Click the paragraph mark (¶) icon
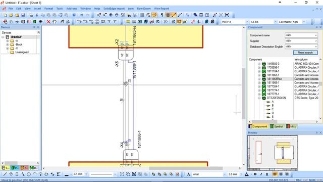This screenshot has width=323, height=182. 162,15
